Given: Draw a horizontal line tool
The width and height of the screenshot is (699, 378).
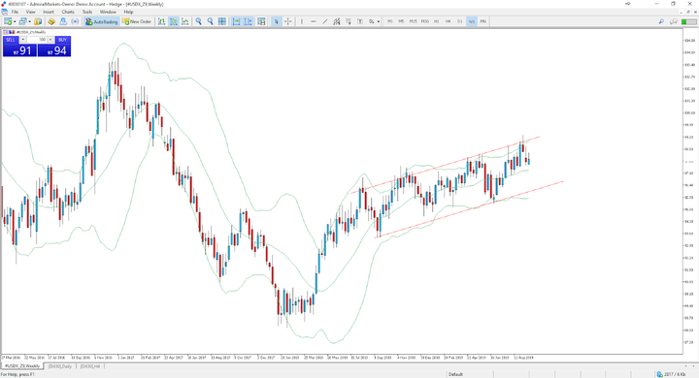Looking at the screenshot, I should click(314, 21).
